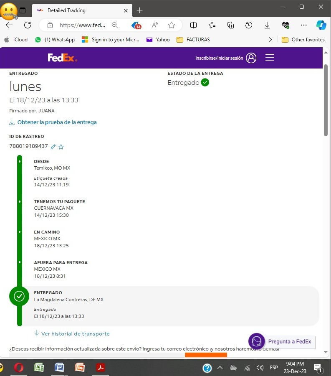Click the FedEx logo

tap(62, 58)
